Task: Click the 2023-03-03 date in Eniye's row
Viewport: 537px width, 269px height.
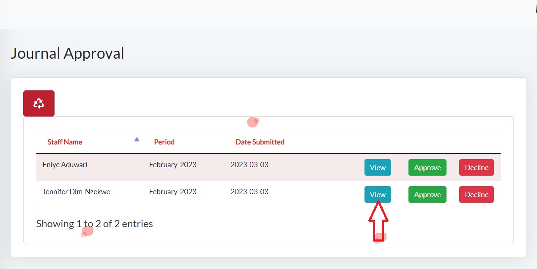Action: [249, 165]
